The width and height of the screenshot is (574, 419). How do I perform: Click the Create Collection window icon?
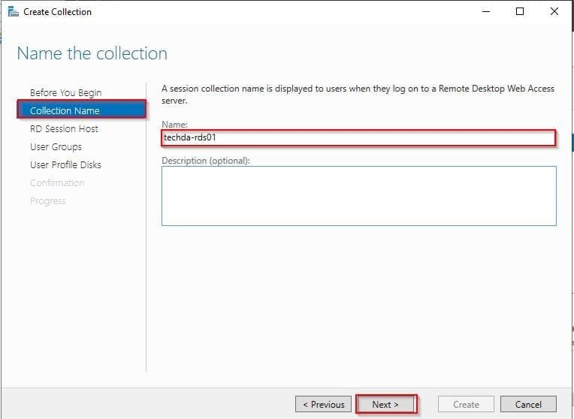coord(13,11)
